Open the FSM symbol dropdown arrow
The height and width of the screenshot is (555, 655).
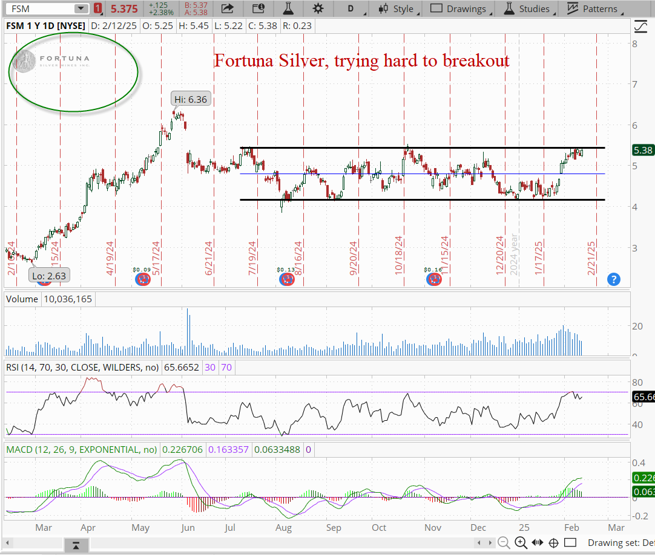pos(81,8)
